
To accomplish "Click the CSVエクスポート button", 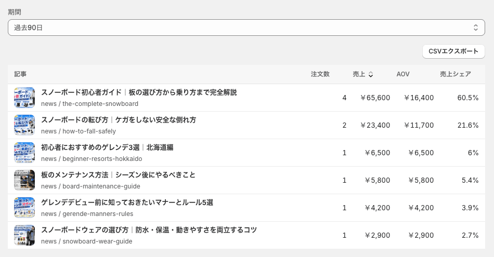I will tap(453, 51).
